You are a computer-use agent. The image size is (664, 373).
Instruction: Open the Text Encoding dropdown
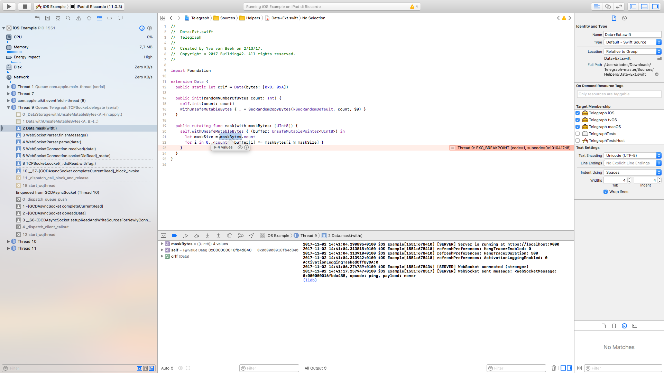pos(633,155)
